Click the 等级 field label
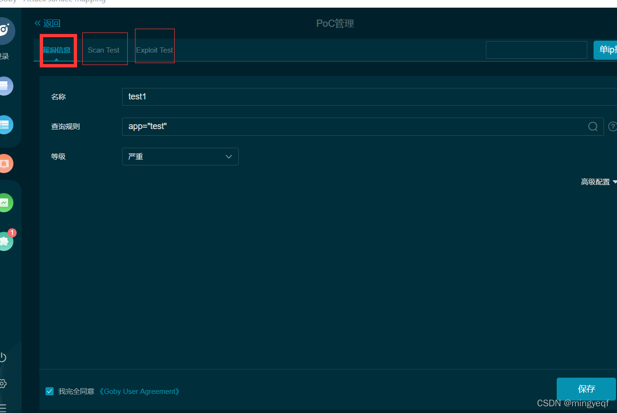This screenshot has width=617, height=413. 58,156
